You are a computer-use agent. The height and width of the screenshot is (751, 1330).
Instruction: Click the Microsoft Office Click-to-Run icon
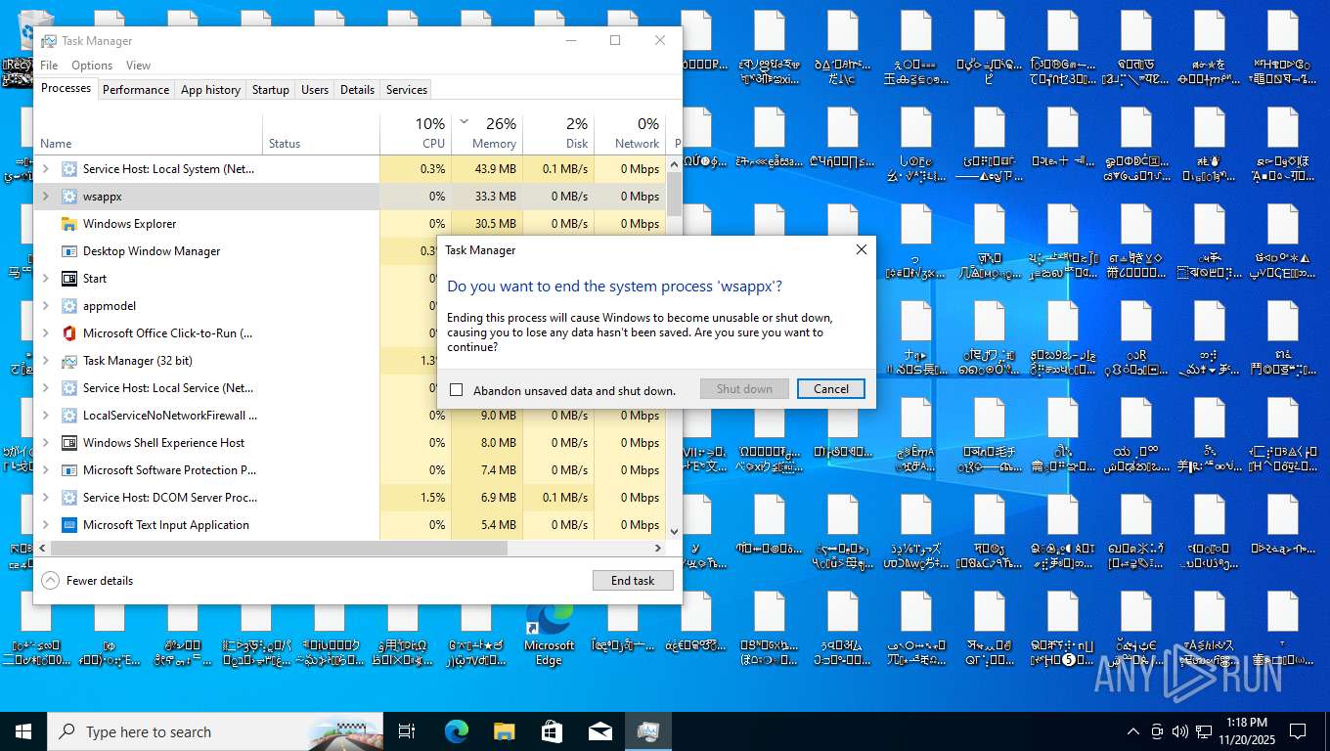coord(69,333)
